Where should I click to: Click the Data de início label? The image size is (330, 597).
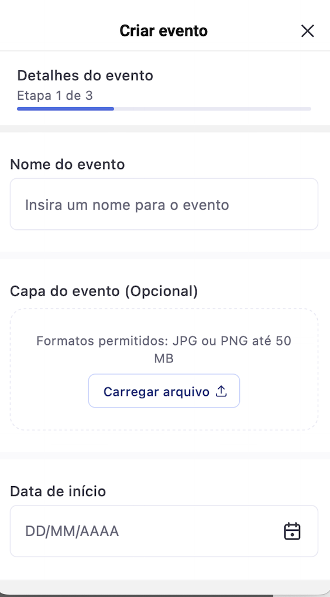pyautogui.click(x=58, y=491)
